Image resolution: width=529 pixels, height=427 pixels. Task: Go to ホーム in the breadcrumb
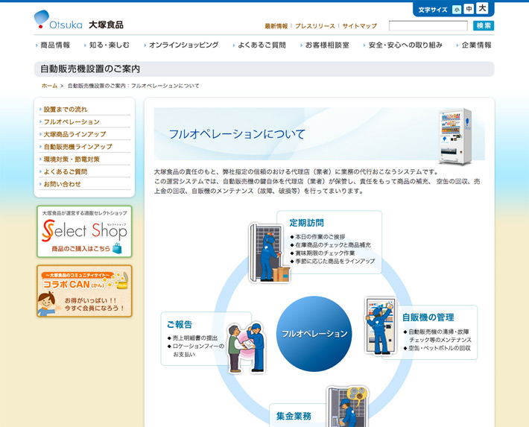(x=49, y=86)
